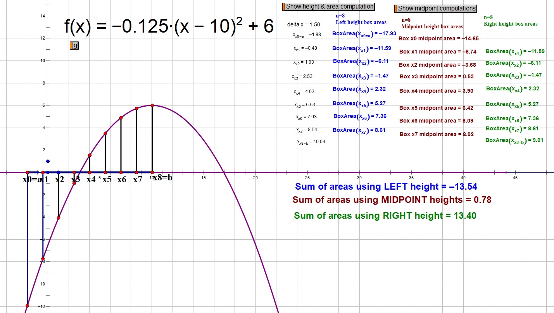Select the red vertex point at the parabola's peak
This screenshot has width=554, height=313.
[152, 105]
